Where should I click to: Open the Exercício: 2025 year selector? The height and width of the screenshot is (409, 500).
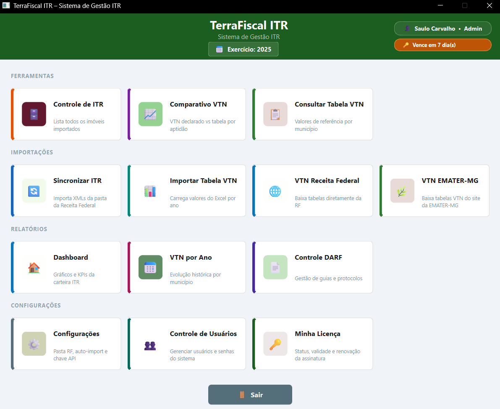click(x=243, y=49)
